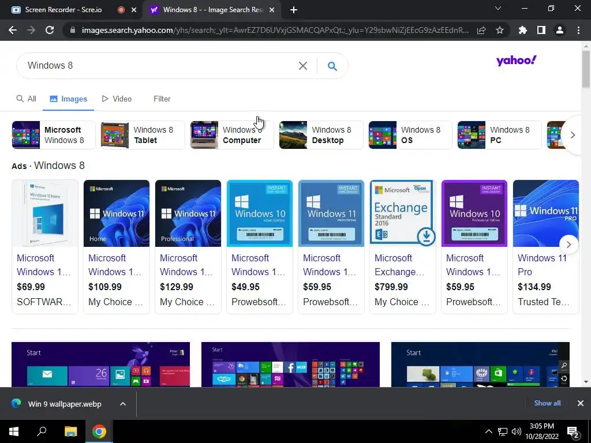Open File Explorer from the taskbar
The height and width of the screenshot is (443, 591).
(70, 431)
